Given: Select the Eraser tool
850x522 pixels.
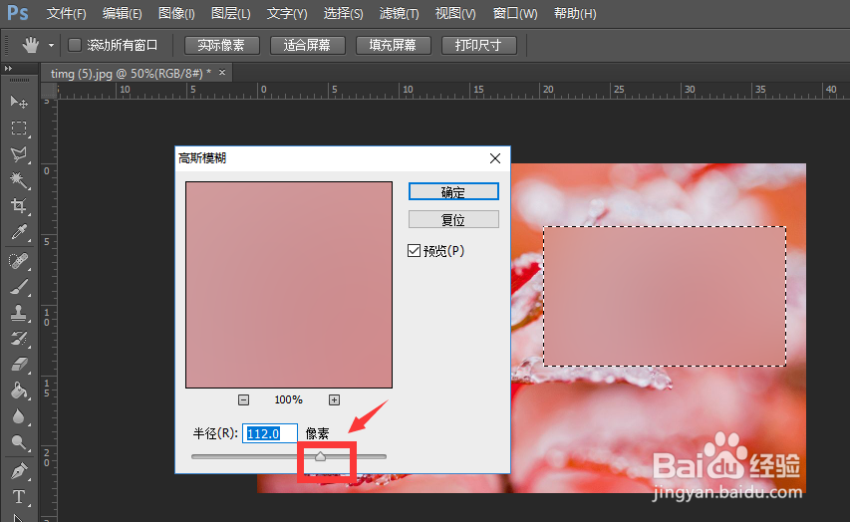Looking at the screenshot, I should click(19, 365).
